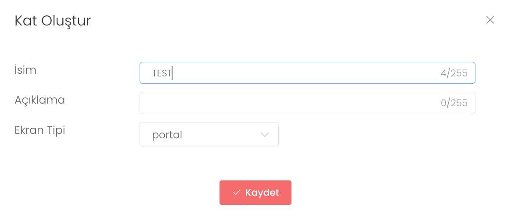Open the Ekran Tipi dropdown
Screen dimensions: 511x223
tap(209, 135)
